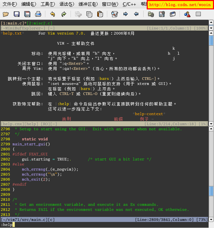Follow the yellow bars tag link
The height and width of the screenshot is (228, 214).
click(x=105, y=79)
